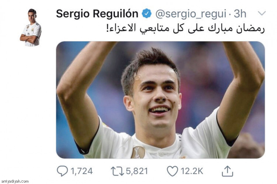Click the Sergio Reguilón display name
277x184 pixels.
[x=97, y=14]
